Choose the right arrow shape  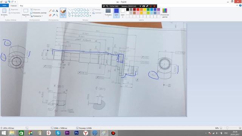click(82, 13)
